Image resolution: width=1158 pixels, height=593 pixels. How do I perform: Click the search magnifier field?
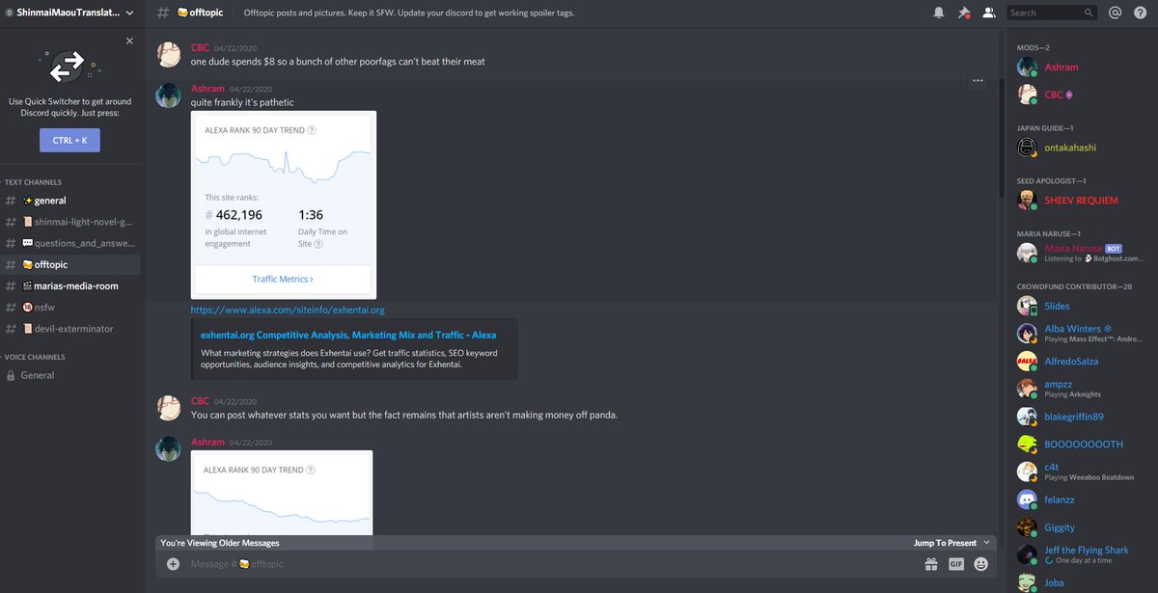point(1052,13)
